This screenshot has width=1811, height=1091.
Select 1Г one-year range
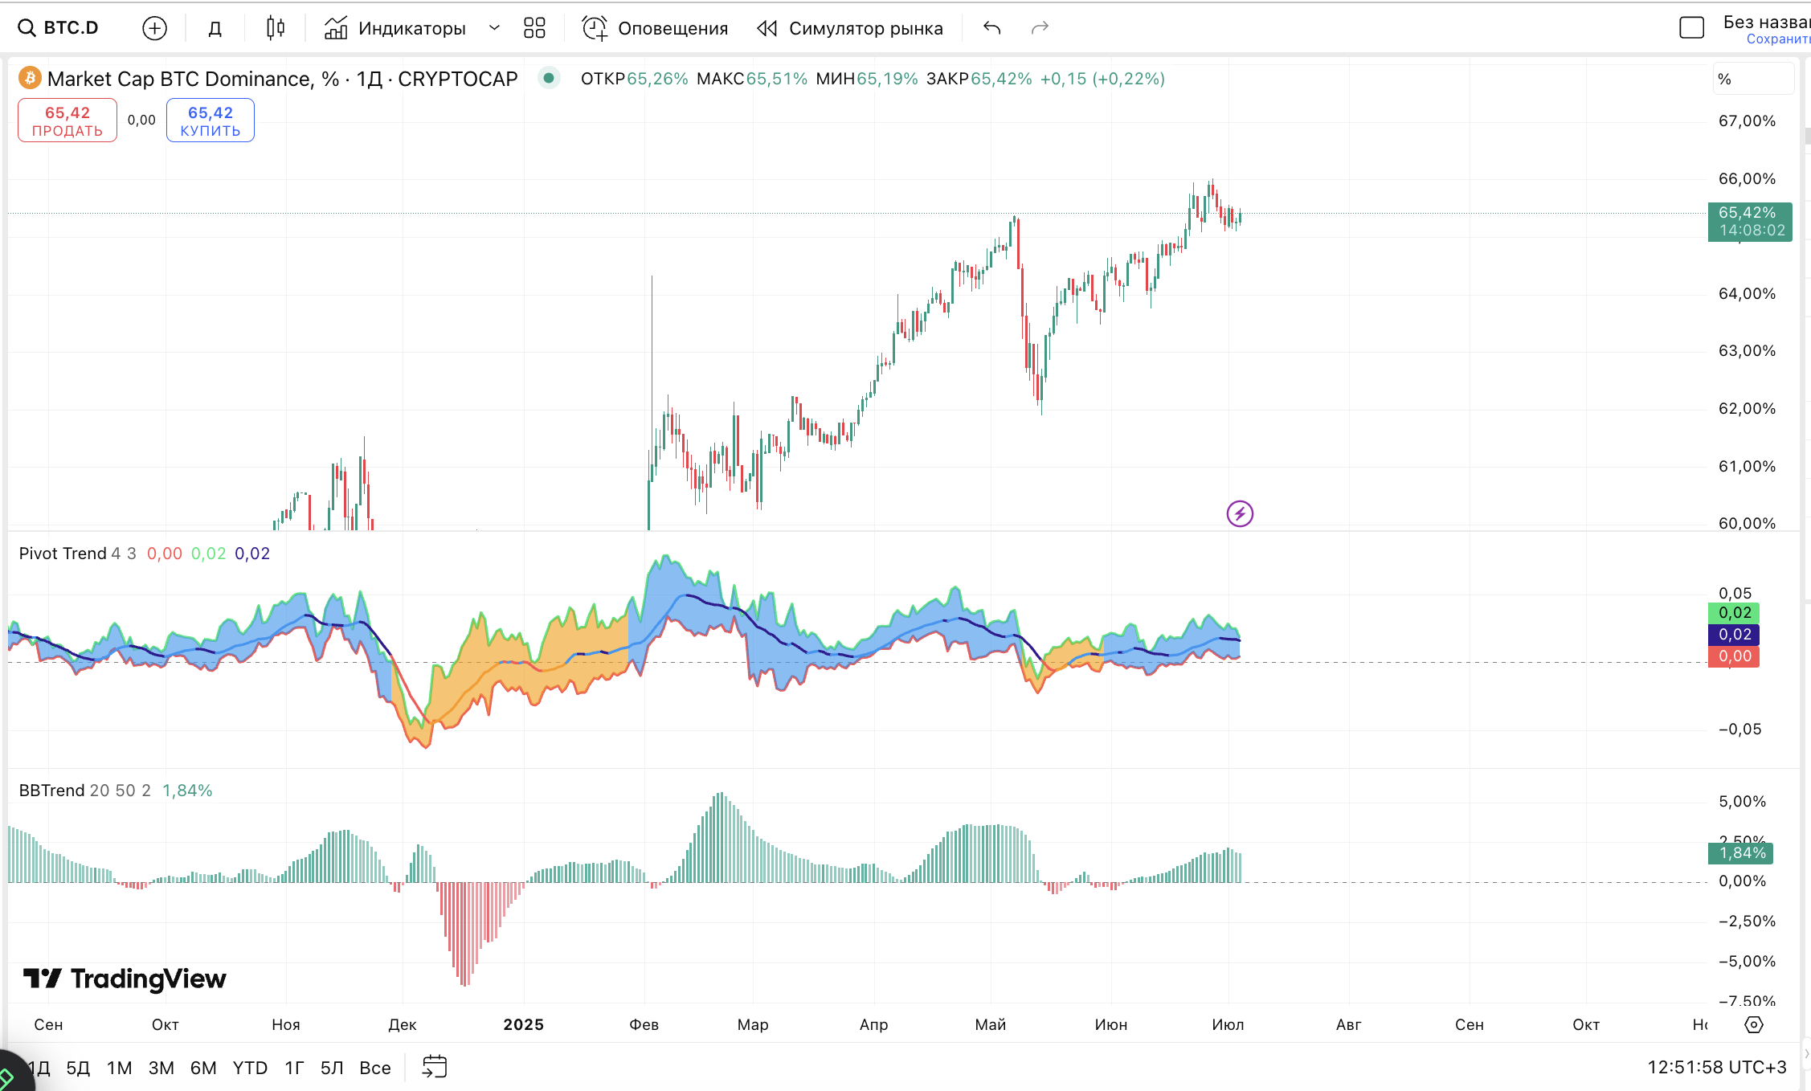coord(294,1068)
